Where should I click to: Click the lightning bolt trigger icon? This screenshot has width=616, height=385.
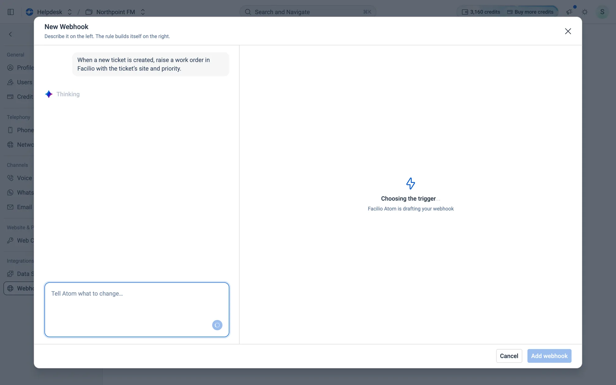click(x=411, y=183)
